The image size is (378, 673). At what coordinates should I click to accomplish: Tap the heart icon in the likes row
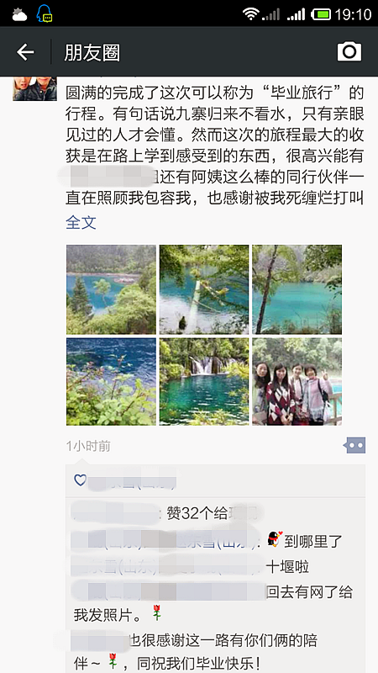[80, 480]
